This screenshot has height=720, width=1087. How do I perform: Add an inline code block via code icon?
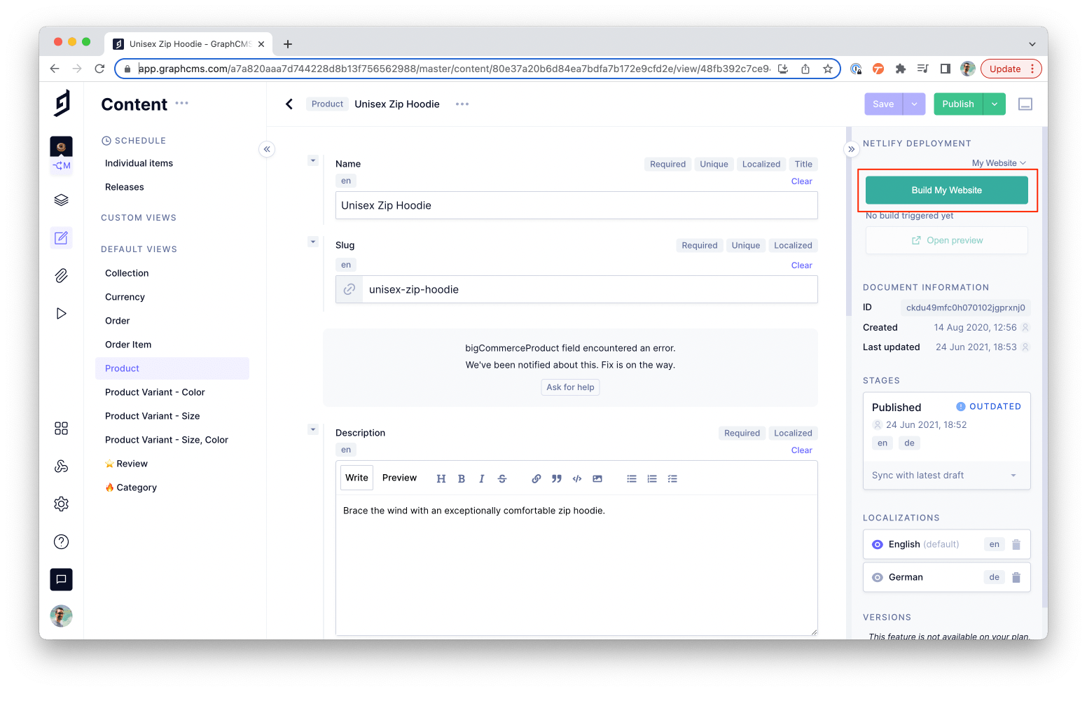pos(576,478)
